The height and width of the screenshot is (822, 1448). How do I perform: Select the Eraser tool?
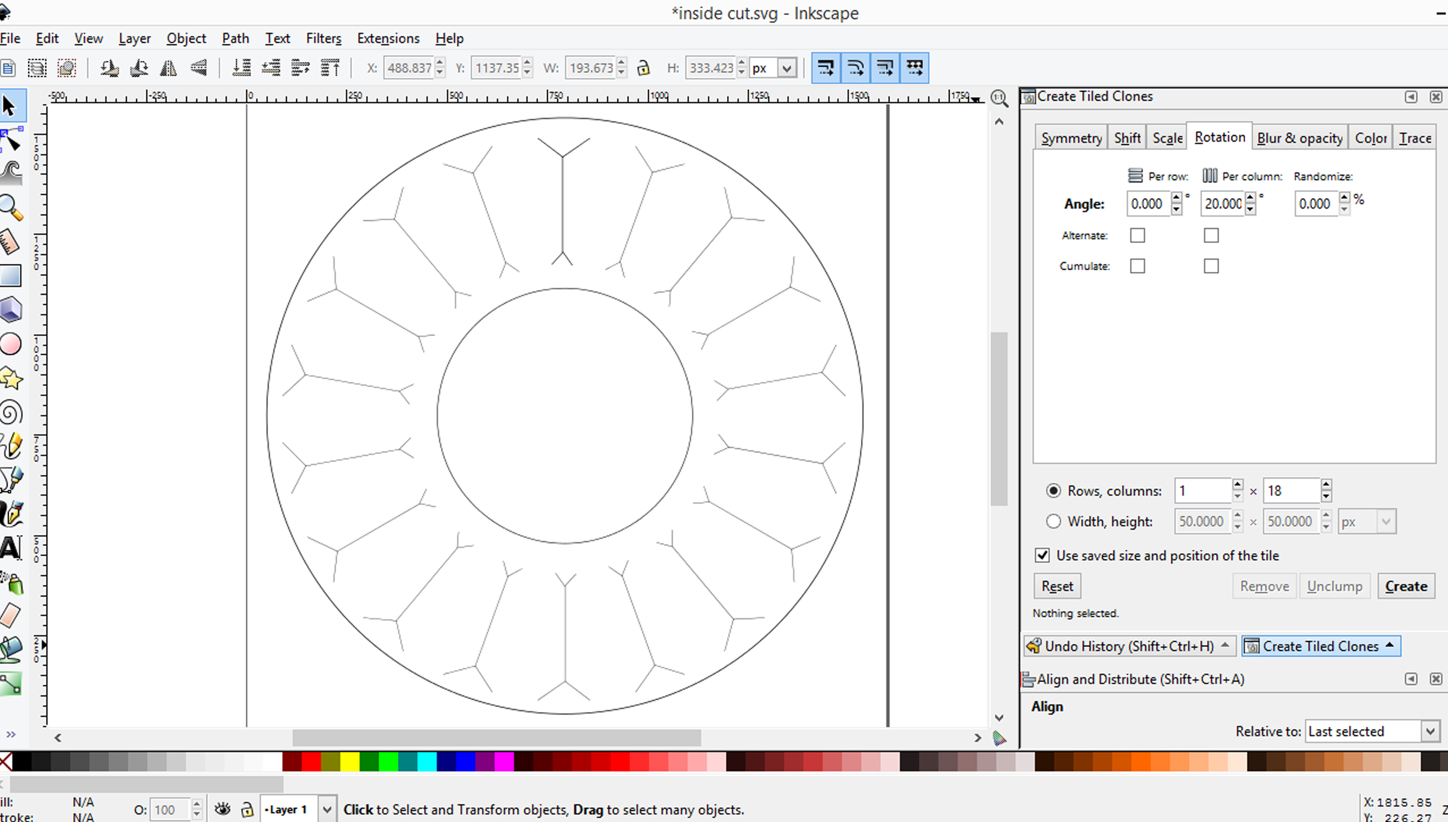click(x=10, y=616)
